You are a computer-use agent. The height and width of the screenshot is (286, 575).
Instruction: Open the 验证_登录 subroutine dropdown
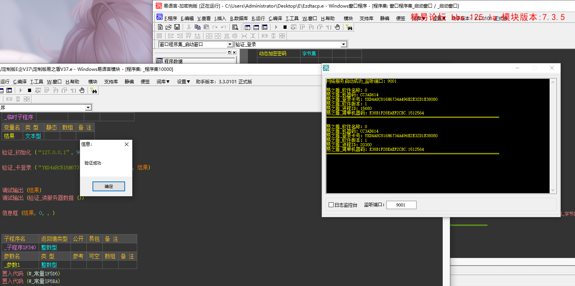pyautogui.click(x=343, y=44)
